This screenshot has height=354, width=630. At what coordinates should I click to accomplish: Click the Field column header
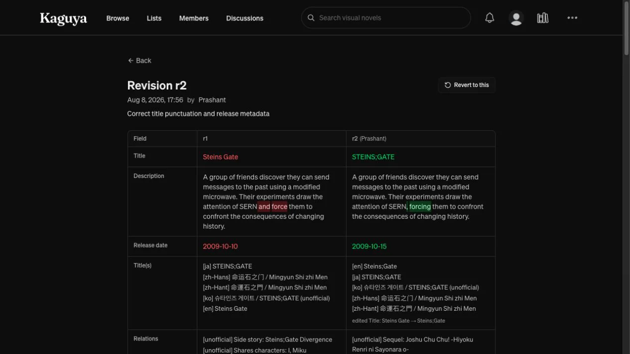140,139
